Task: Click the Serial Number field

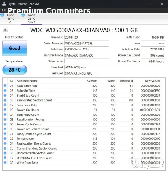Action: pyautogui.click(x=87, y=43)
